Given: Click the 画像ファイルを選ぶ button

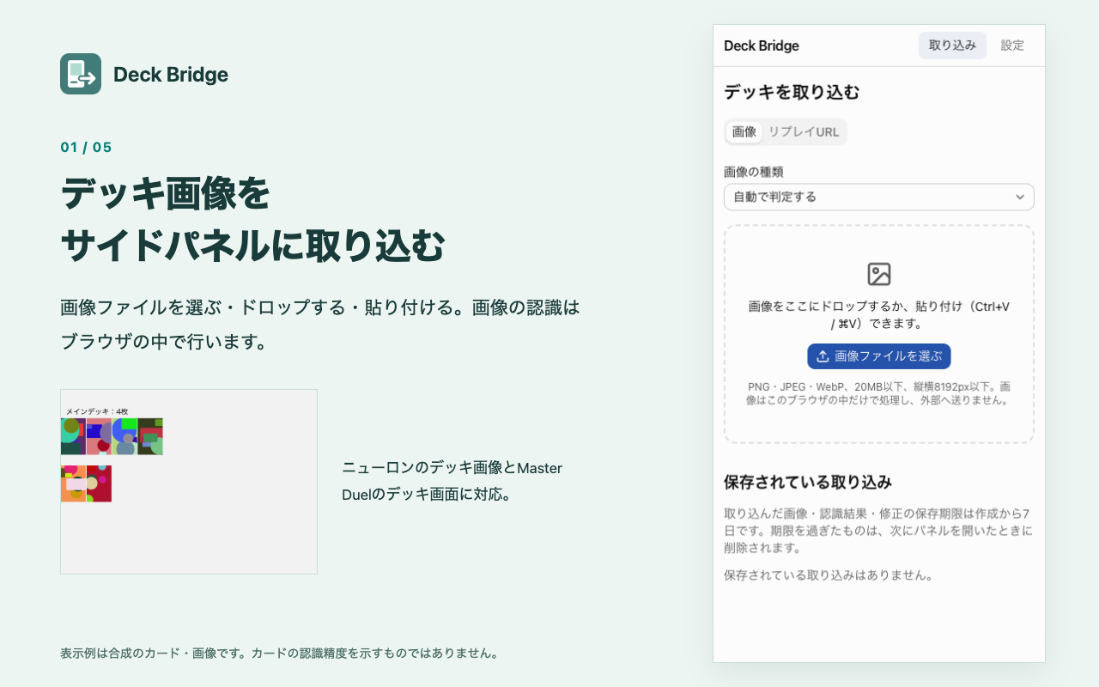Looking at the screenshot, I should (x=879, y=356).
